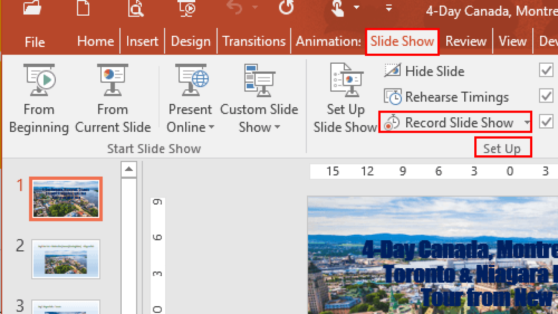Select the Animations tab
This screenshot has height=314, width=558.
click(329, 41)
